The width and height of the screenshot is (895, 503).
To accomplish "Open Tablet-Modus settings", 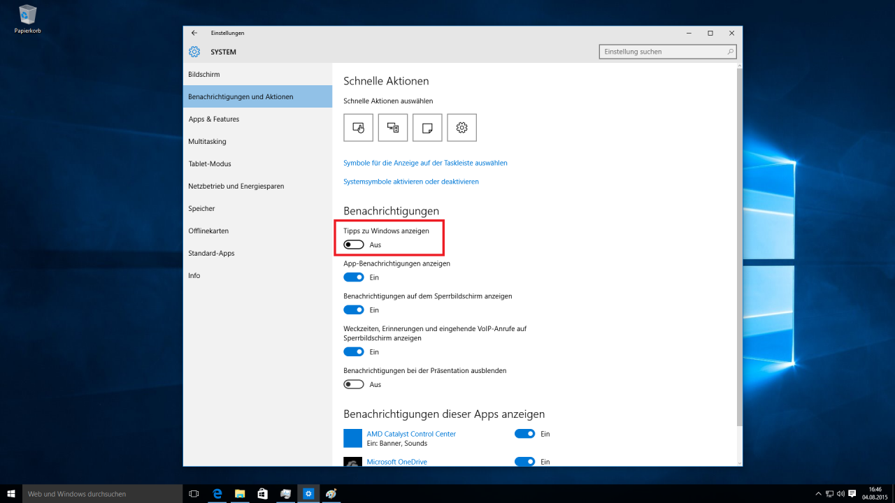I will tap(257, 163).
